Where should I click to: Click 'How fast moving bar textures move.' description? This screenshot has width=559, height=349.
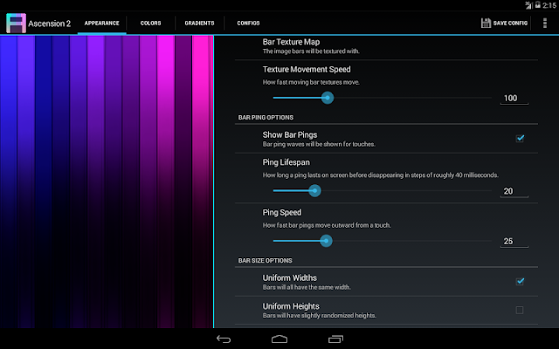[311, 82]
